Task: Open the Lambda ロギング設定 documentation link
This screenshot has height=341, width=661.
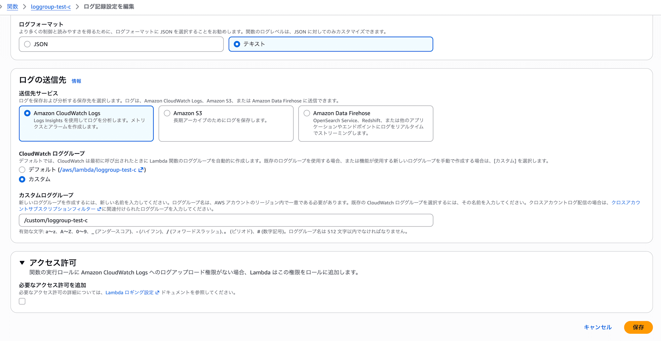Action: (x=130, y=292)
